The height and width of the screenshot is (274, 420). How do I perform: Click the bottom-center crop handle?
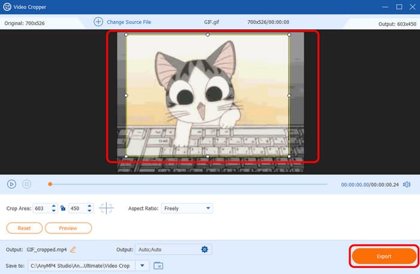coord(208,156)
